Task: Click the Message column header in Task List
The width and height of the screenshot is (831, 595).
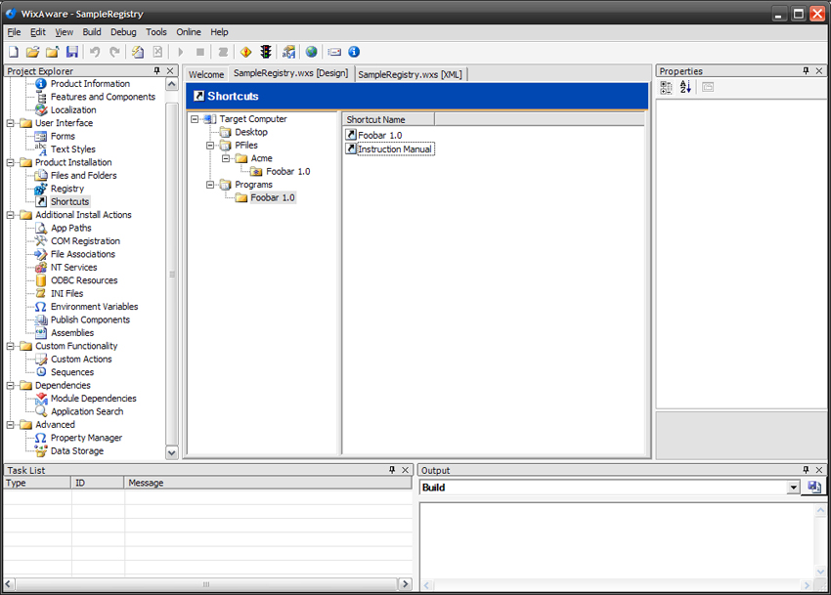Action: tap(268, 483)
